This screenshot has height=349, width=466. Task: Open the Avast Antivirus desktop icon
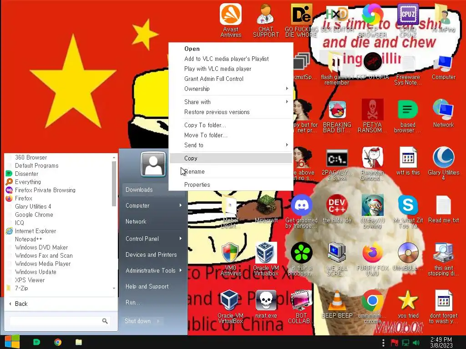(x=231, y=20)
